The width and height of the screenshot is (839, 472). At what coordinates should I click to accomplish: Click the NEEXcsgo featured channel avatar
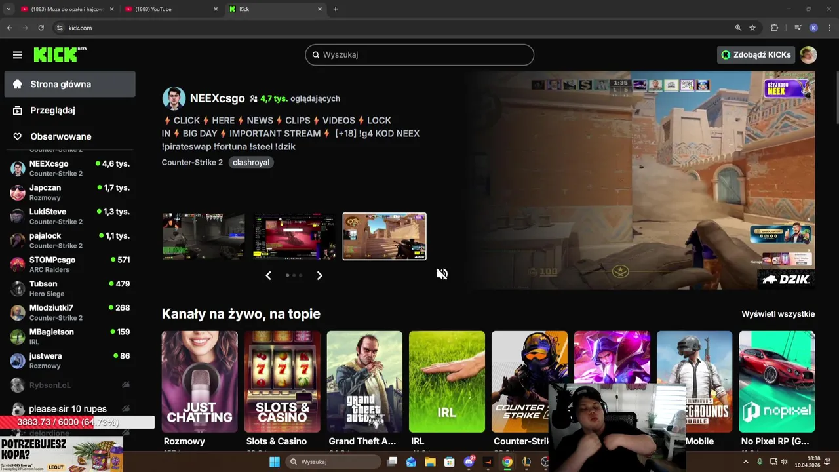(174, 98)
